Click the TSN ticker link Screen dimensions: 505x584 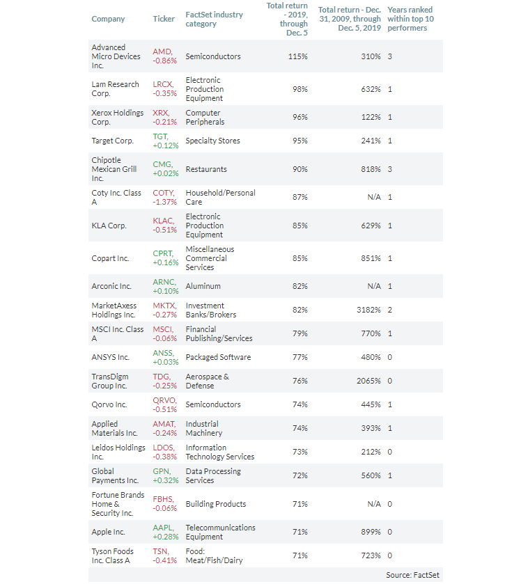[x=161, y=551]
